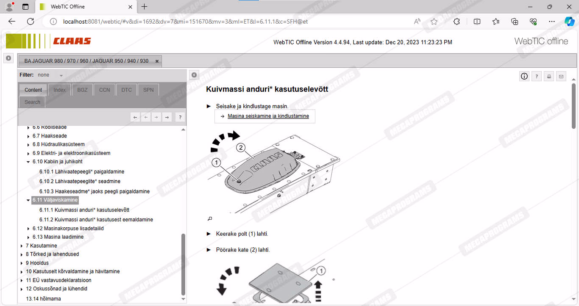The width and height of the screenshot is (579, 306).
Task: Expand the 6.12 Masinakorpuse lisadetailid node
Action: [28, 229]
